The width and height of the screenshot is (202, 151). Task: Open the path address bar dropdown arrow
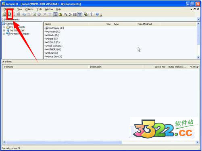click(198, 19)
